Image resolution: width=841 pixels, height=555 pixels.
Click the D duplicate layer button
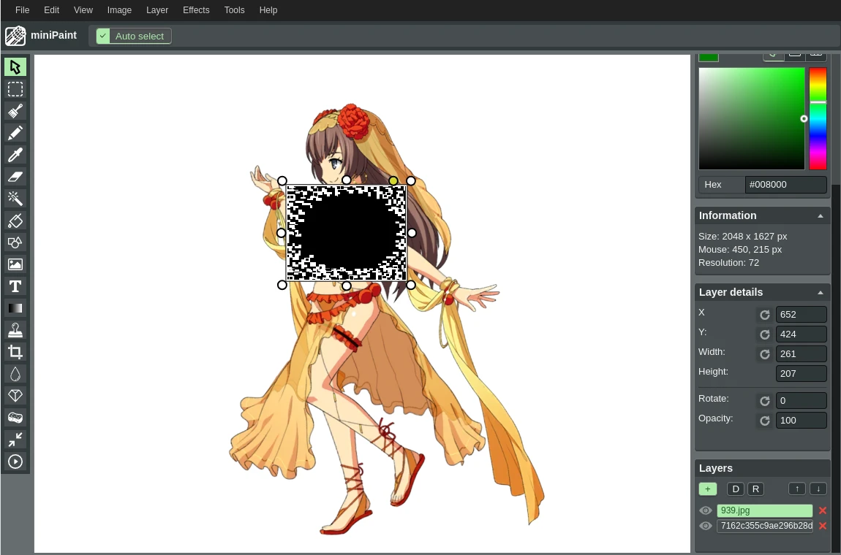point(736,489)
